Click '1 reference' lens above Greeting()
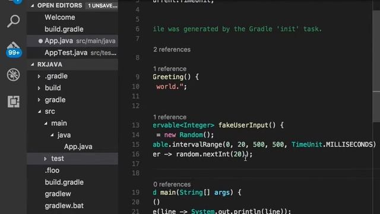 pyautogui.click(x=170, y=69)
